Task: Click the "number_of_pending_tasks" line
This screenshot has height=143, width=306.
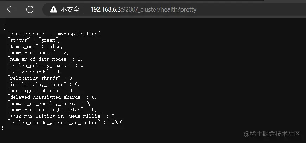Action: [x=49, y=103]
